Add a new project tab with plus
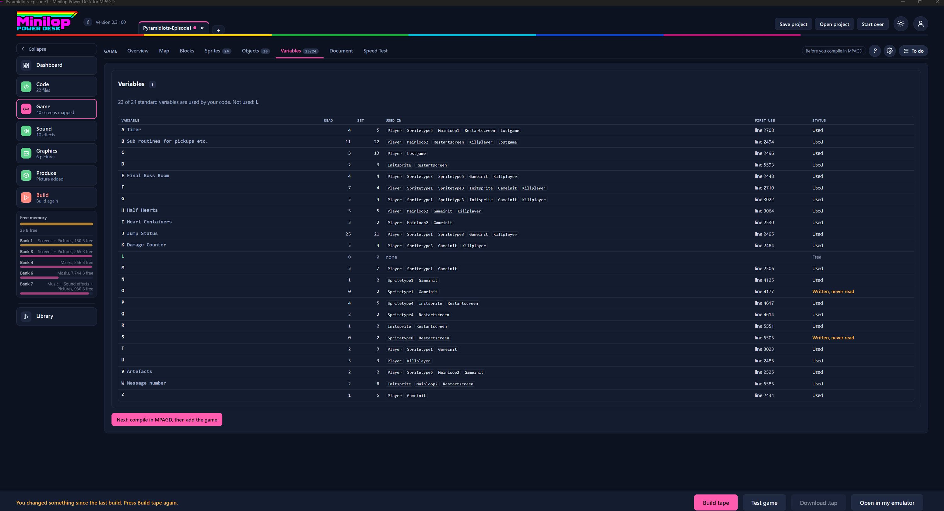 [218, 30]
